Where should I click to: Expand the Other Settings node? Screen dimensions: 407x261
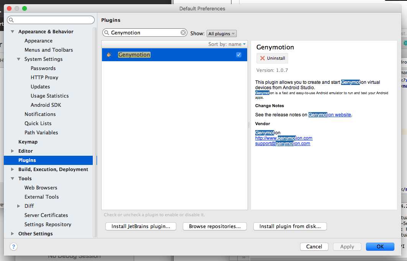[x=12, y=233]
